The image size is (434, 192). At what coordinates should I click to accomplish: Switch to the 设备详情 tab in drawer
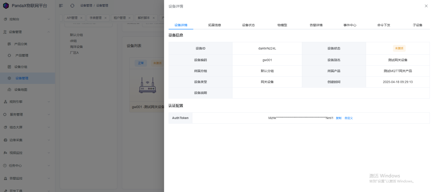tap(181, 25)
